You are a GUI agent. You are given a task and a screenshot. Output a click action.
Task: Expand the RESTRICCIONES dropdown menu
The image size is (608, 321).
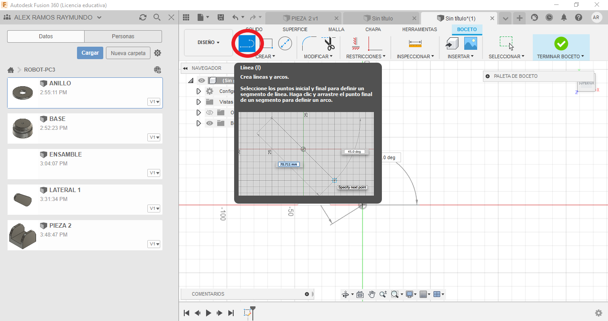365,56
